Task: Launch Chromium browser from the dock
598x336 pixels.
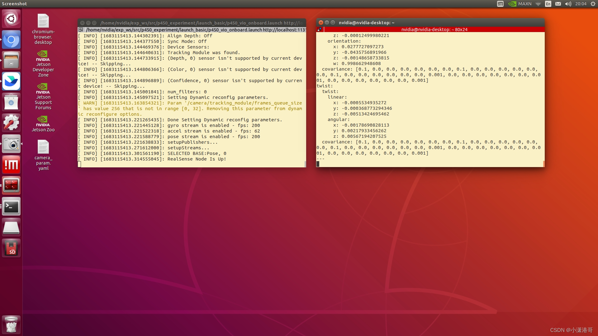Action: pos(11,40)
